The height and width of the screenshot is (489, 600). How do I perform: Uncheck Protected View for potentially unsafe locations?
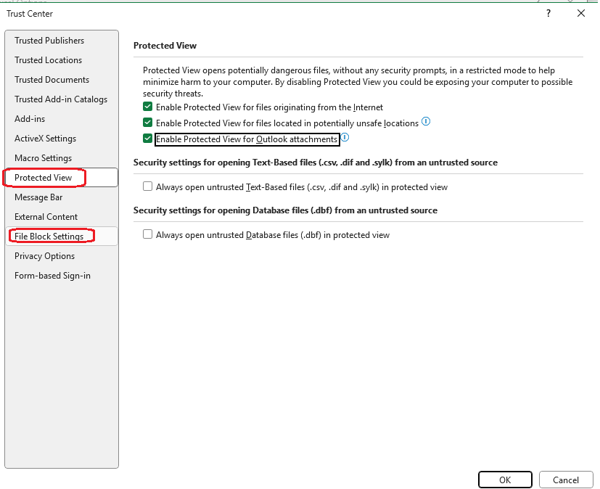click(x=147, y=123)
